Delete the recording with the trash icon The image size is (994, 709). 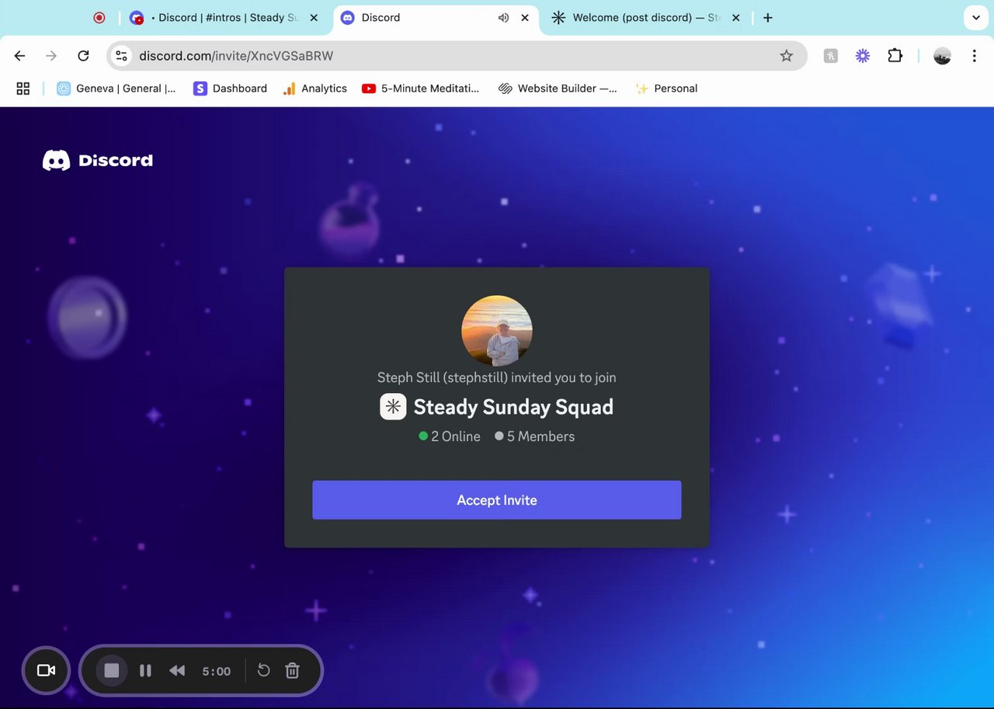tap(292, 670)
